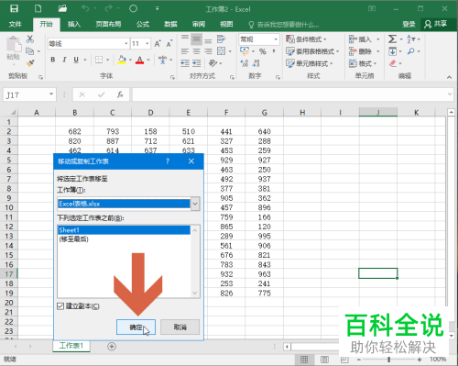This screenshot has width=458, height=366.
Task: Add a new sheet with plus button
Action: [x=112, y=347]
